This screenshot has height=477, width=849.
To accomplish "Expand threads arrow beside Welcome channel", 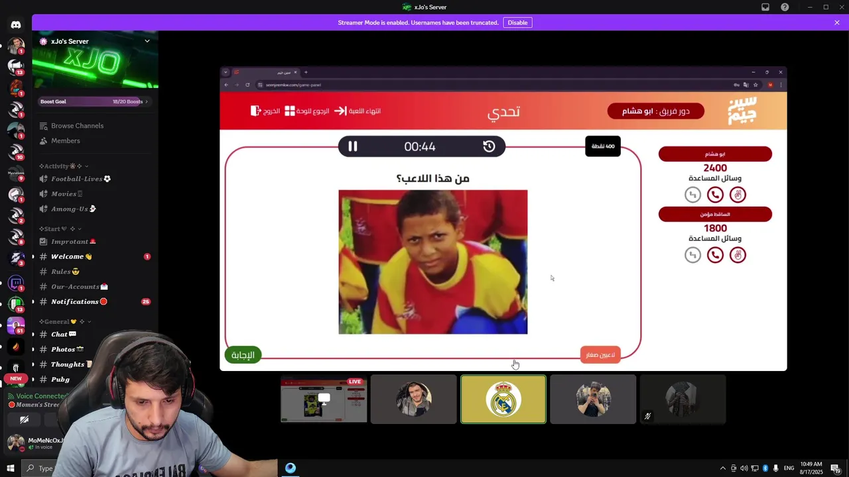I will click(33, 257).
